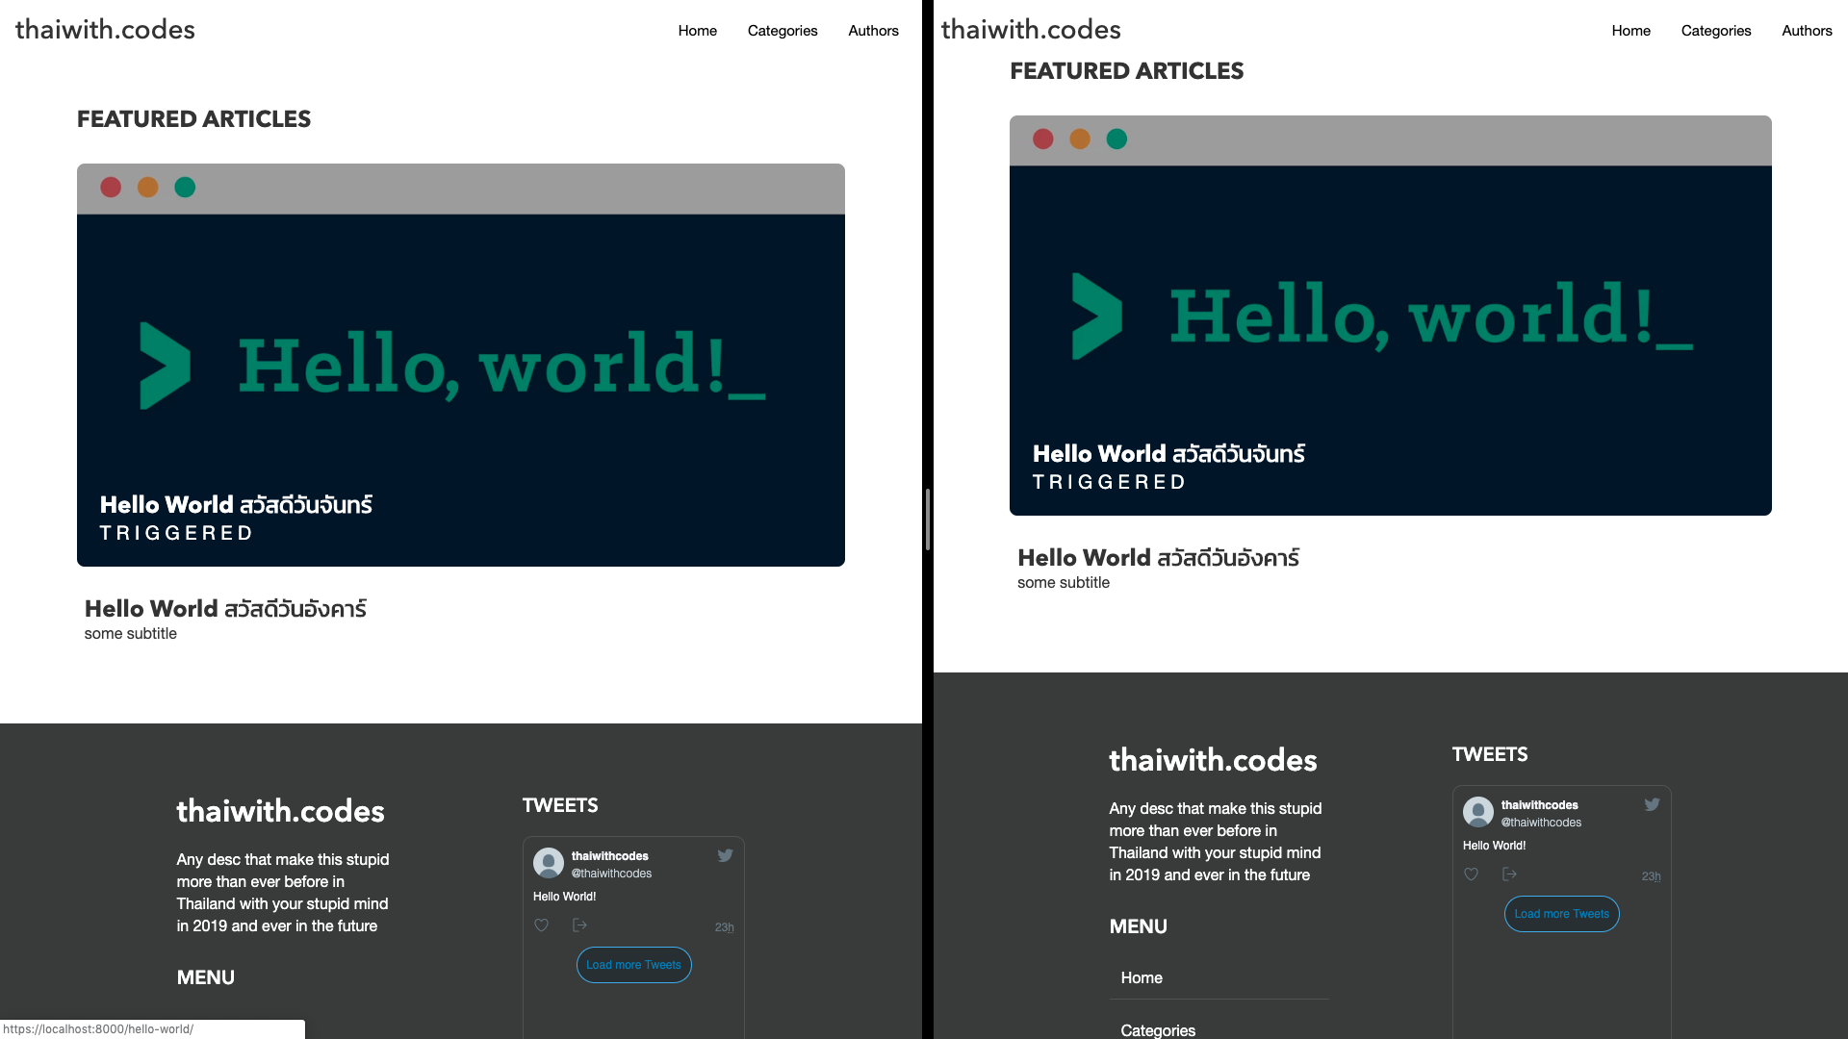Click the Twitter bird icon in left widget

click(725, 855)
